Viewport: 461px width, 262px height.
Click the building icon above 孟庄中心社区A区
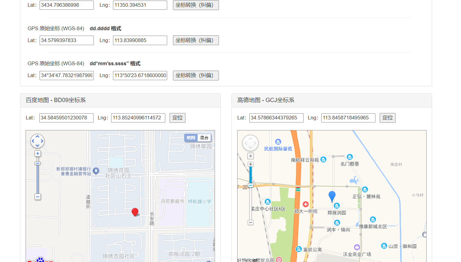268,202
